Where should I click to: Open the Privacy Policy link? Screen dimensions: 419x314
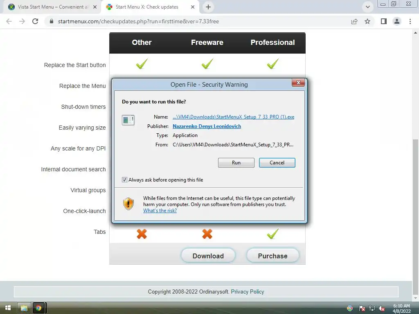pyautogui.click(x=248, y=292)
